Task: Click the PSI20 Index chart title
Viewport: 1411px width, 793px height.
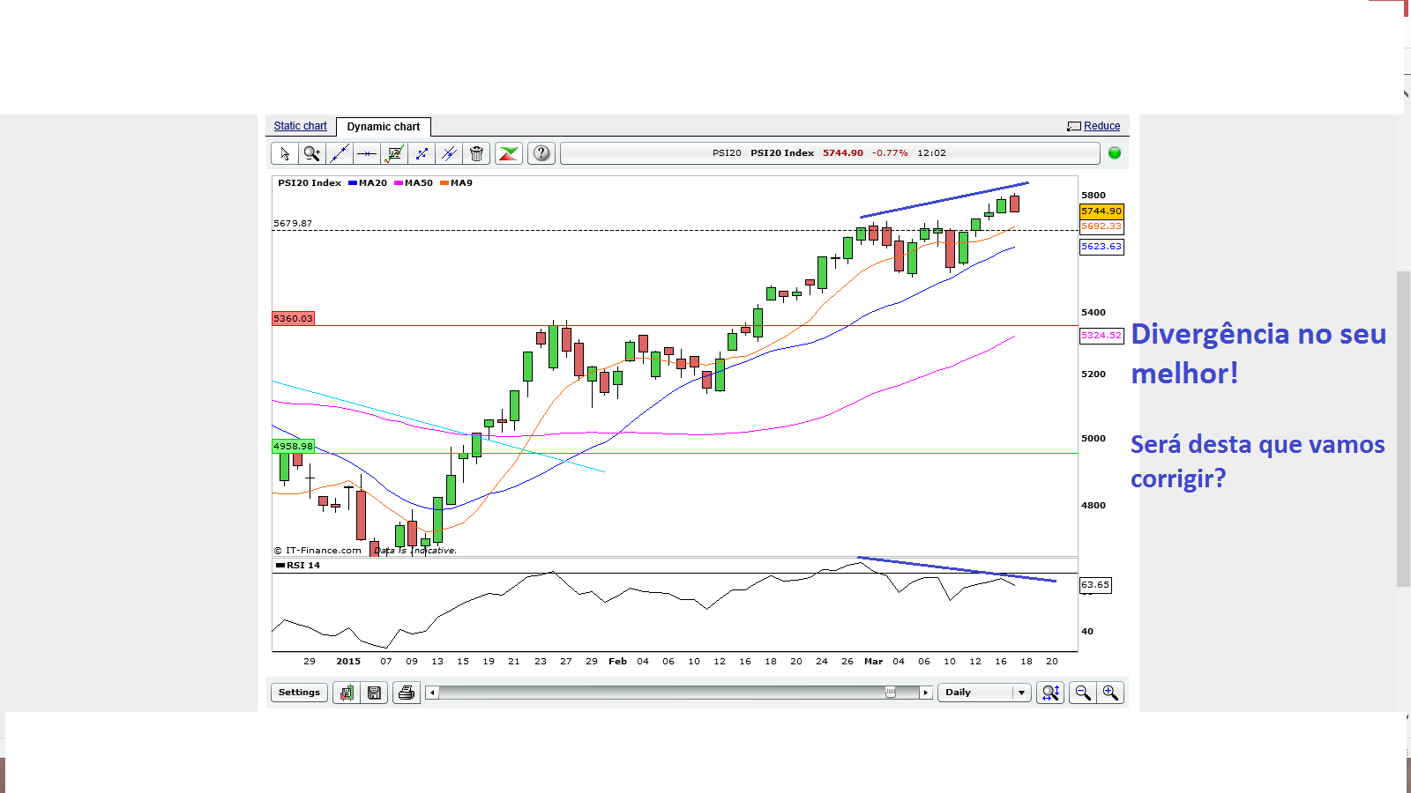Action: coord(310,183)
